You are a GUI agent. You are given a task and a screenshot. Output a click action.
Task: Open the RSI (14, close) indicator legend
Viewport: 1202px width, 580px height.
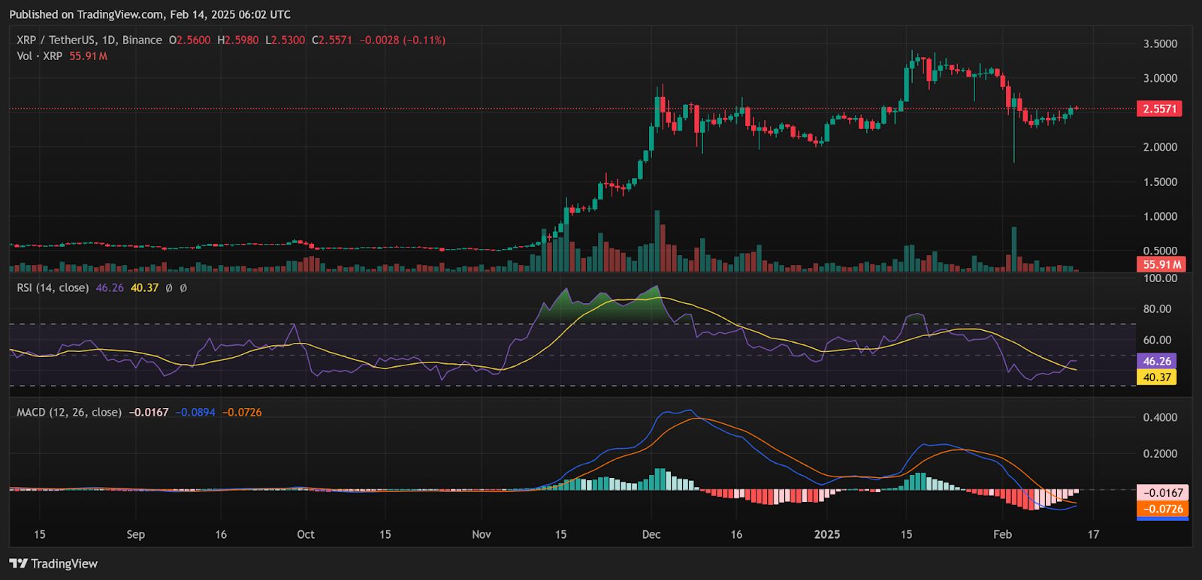(x=53, y=287)
